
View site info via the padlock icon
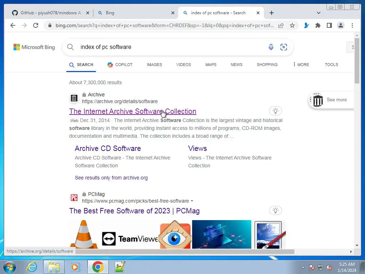(x=50, y=25)
